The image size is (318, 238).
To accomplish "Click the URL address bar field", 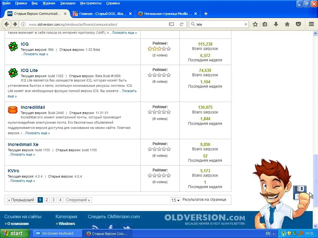I will pyautogui.click(x=97, y=24).
